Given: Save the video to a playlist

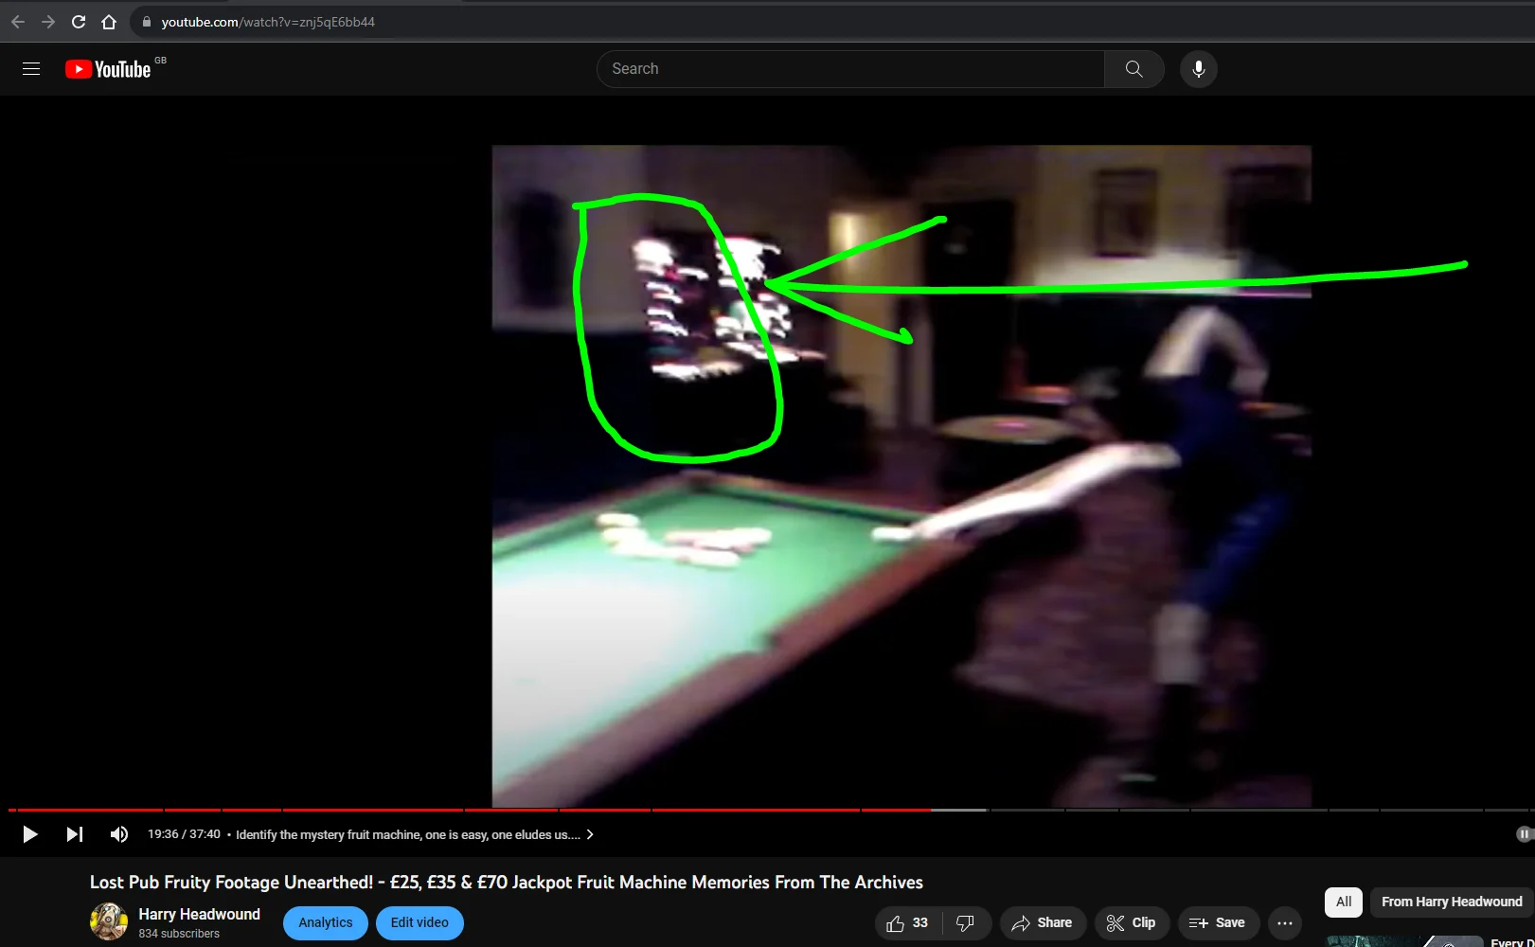Looking at the screenshot, I should point(1218,923).
